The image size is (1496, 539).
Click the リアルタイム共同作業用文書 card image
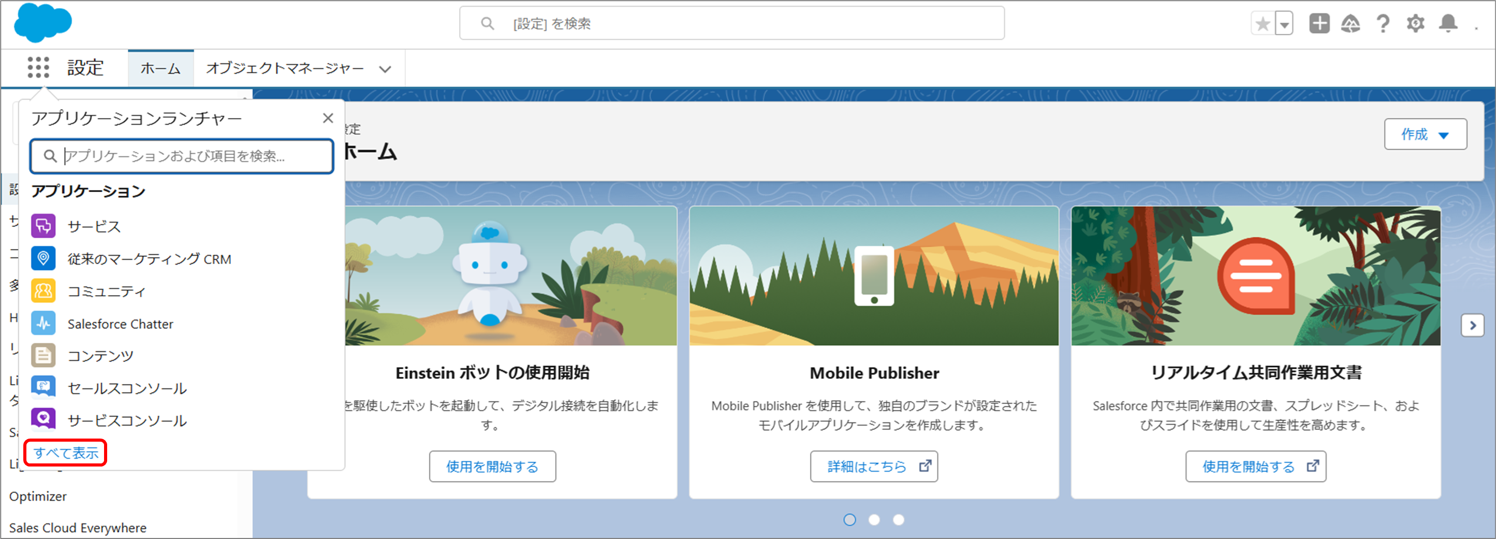click(1256, 276)
